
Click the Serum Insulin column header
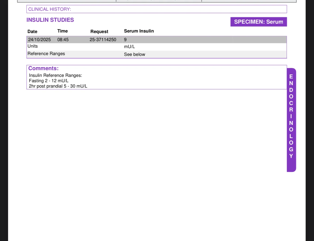pyautogui.click(x=139, y=31)
